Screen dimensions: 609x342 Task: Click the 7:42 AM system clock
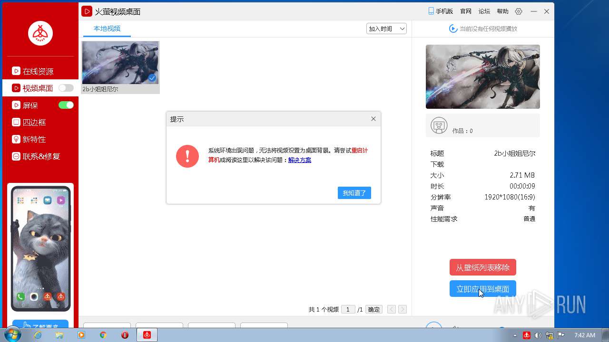tap(585, 335)
